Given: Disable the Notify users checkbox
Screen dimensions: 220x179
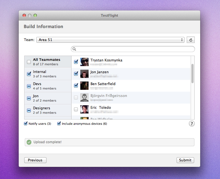Looking at the screenshot, I should click(x=26, y=123).
